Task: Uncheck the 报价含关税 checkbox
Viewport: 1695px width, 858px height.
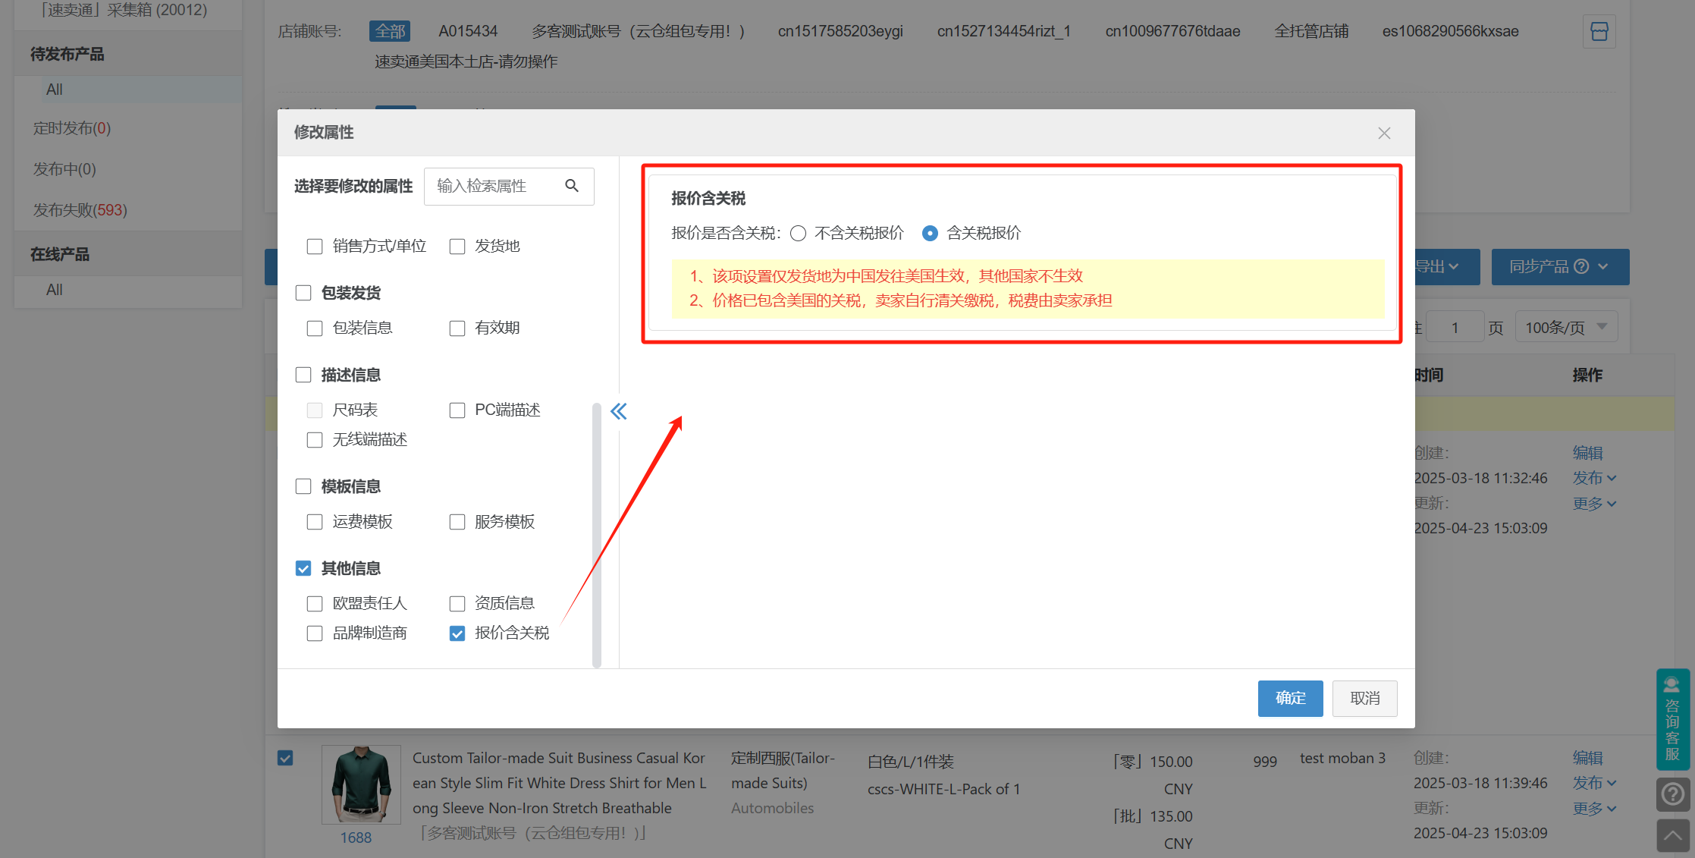Action: pos(457,633)
